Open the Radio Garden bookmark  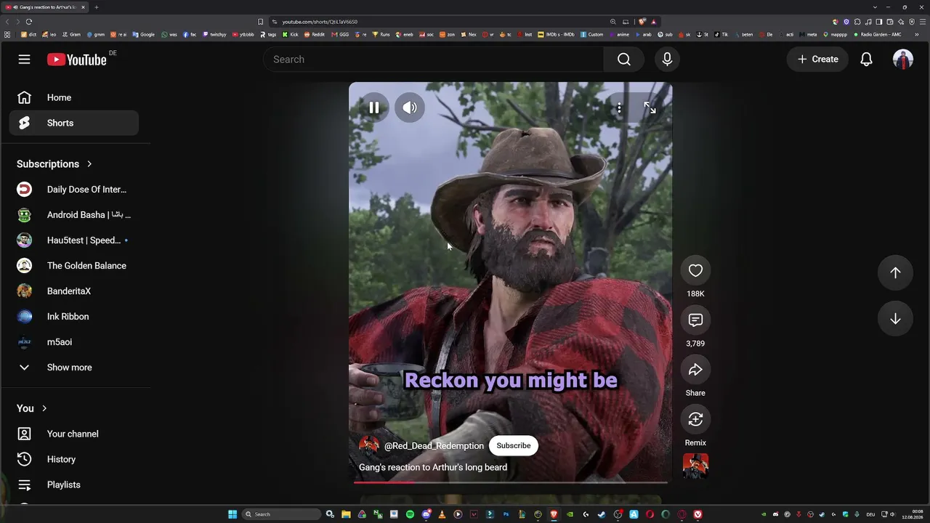[x=878, y=34]
